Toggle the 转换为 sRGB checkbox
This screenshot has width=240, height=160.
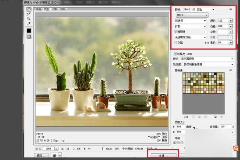pos(176,54)
